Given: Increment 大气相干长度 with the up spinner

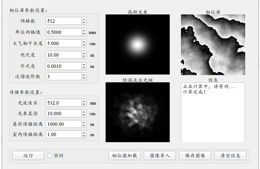Looking at the screenshot, I should (x=84, y=42).
